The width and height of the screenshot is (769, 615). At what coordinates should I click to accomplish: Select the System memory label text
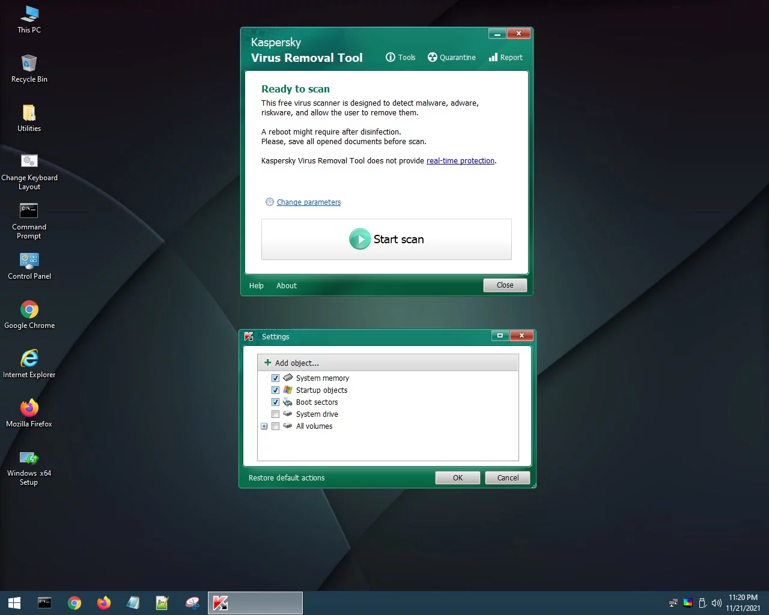(323, 378)
